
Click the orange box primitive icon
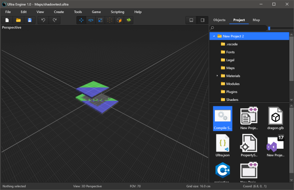tap(119, 20)
